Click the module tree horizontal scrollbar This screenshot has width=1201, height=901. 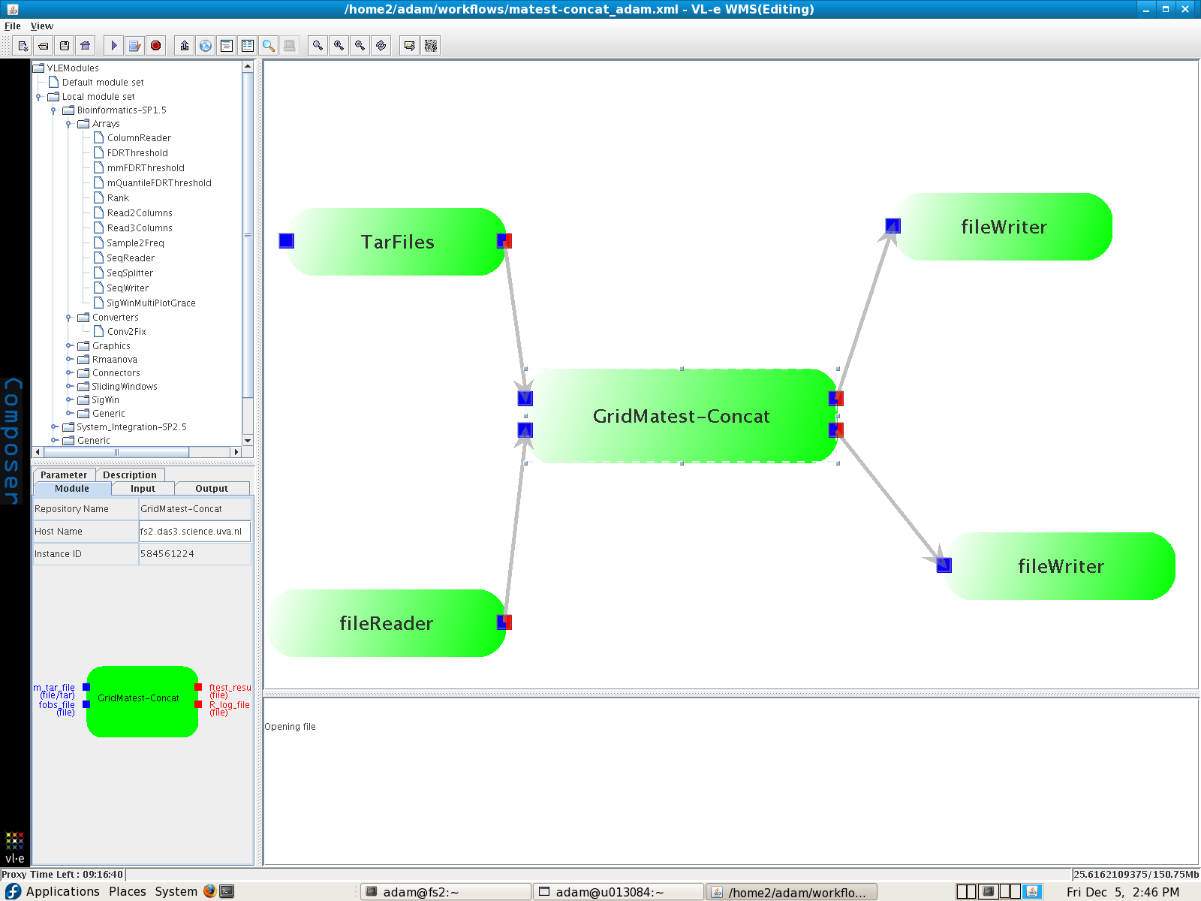(116, 452)
